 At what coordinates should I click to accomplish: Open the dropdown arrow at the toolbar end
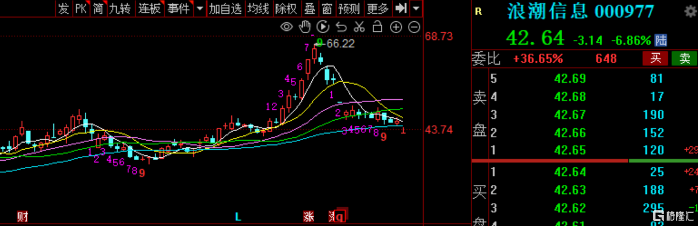tap(416, 8)
